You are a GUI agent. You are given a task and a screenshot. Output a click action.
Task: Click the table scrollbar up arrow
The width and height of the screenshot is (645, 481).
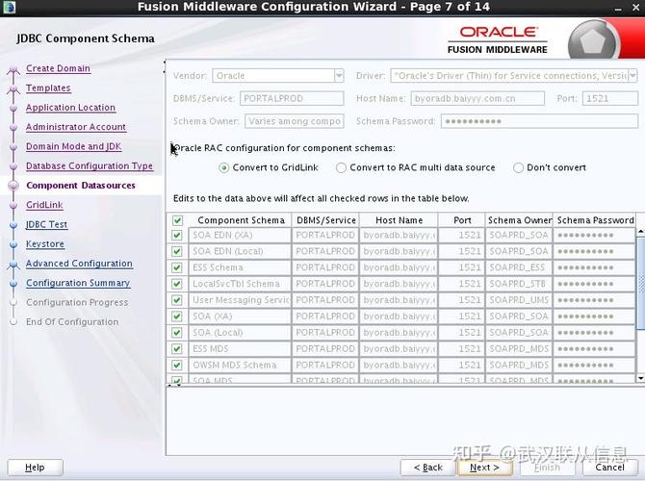coord(640,232)
